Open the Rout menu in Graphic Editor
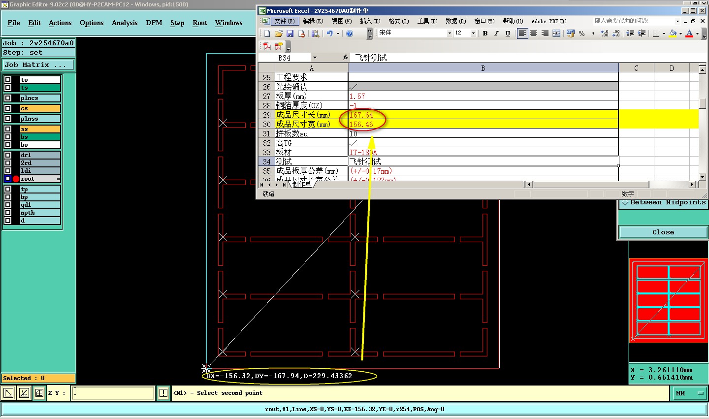 (x=200, y=23)
